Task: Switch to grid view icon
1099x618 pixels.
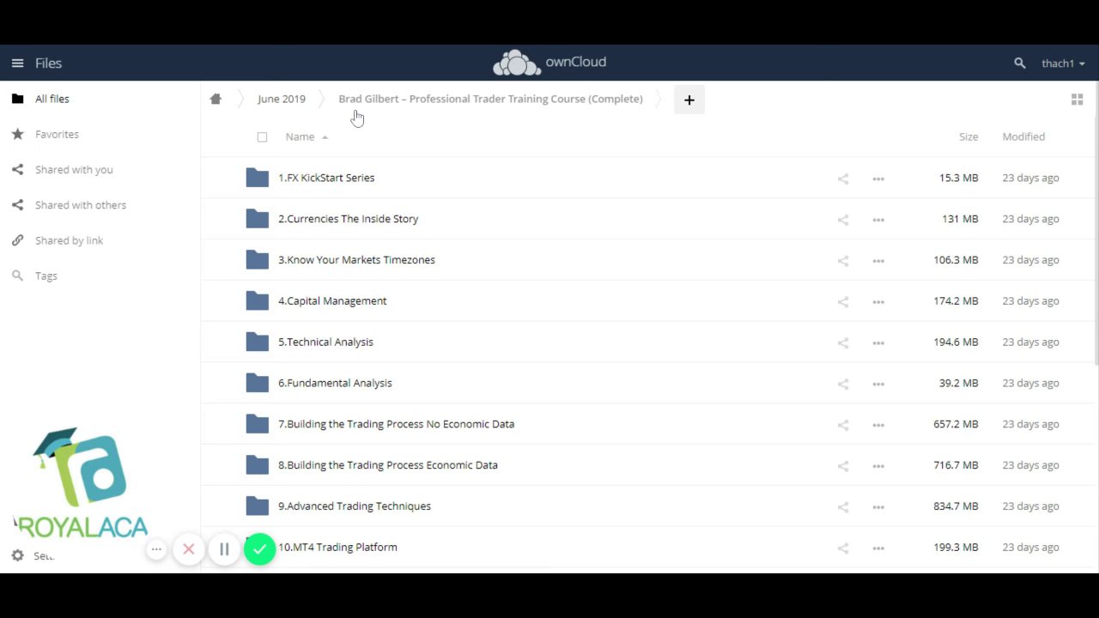Action: pyautogui.click(x=1077, y=100)
